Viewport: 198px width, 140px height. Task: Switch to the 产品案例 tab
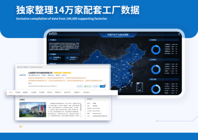click(x=18, y=92)
